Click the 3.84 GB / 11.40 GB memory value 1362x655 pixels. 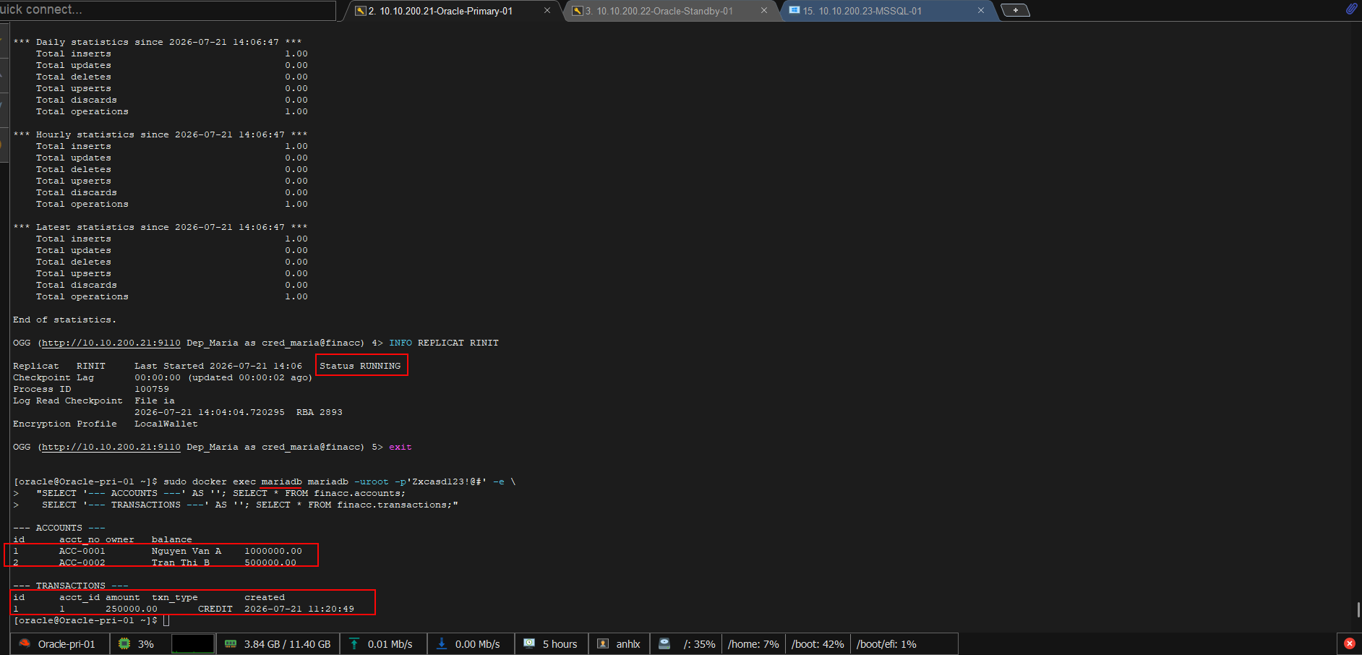coord(287,644)
